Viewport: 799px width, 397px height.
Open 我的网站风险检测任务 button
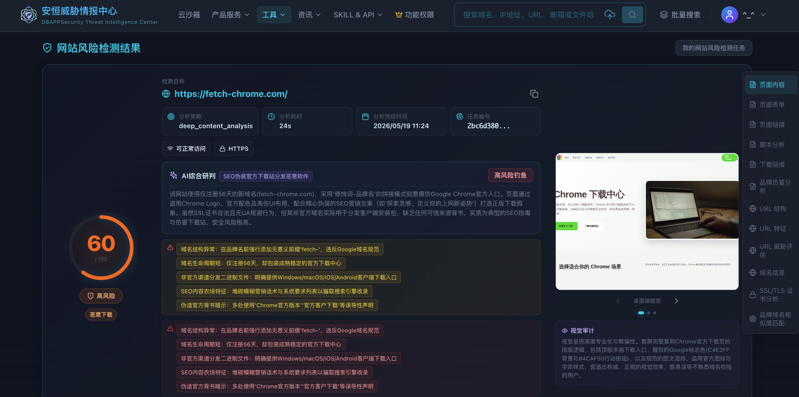[713, 48]
